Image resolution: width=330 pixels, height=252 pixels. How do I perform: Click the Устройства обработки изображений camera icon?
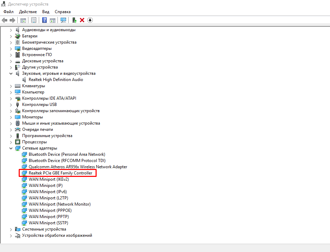[x=18, y=236]
